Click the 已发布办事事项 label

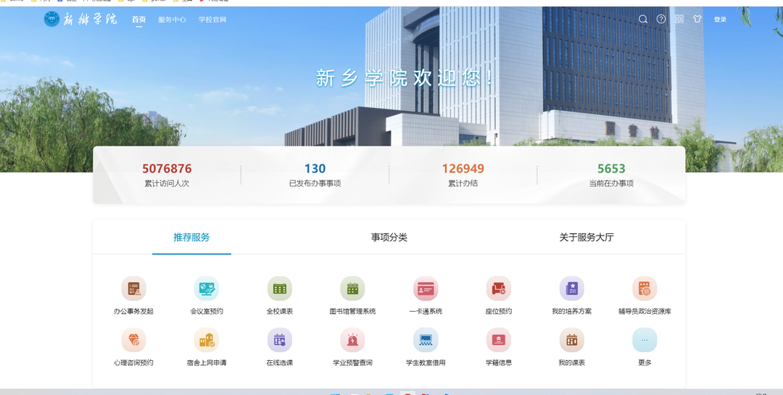[315, 183]
